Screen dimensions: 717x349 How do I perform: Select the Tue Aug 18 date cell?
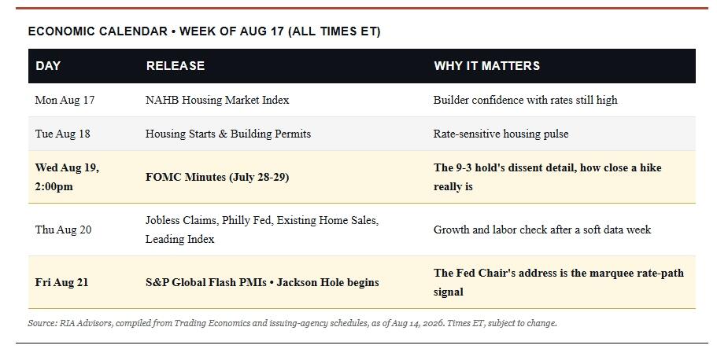[63, 134]
